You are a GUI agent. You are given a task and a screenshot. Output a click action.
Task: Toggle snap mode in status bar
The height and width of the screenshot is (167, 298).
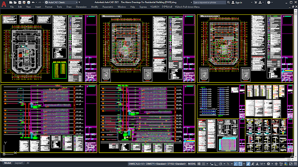203,164
